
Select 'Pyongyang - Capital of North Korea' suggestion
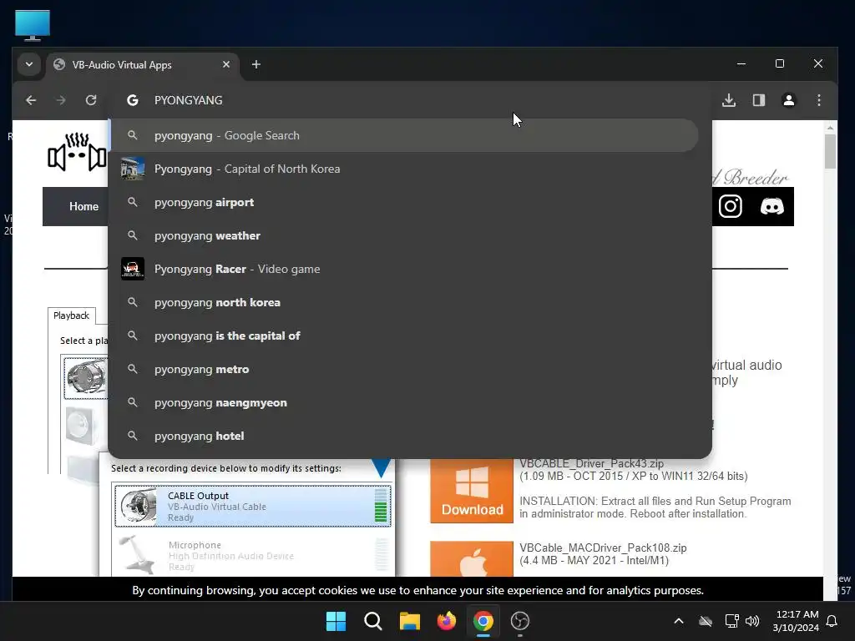pyautogui.click(x=403, y=169)
